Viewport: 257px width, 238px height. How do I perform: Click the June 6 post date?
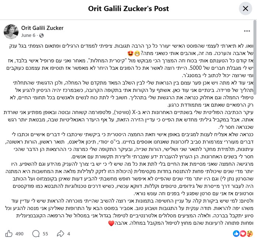(28, 35)
